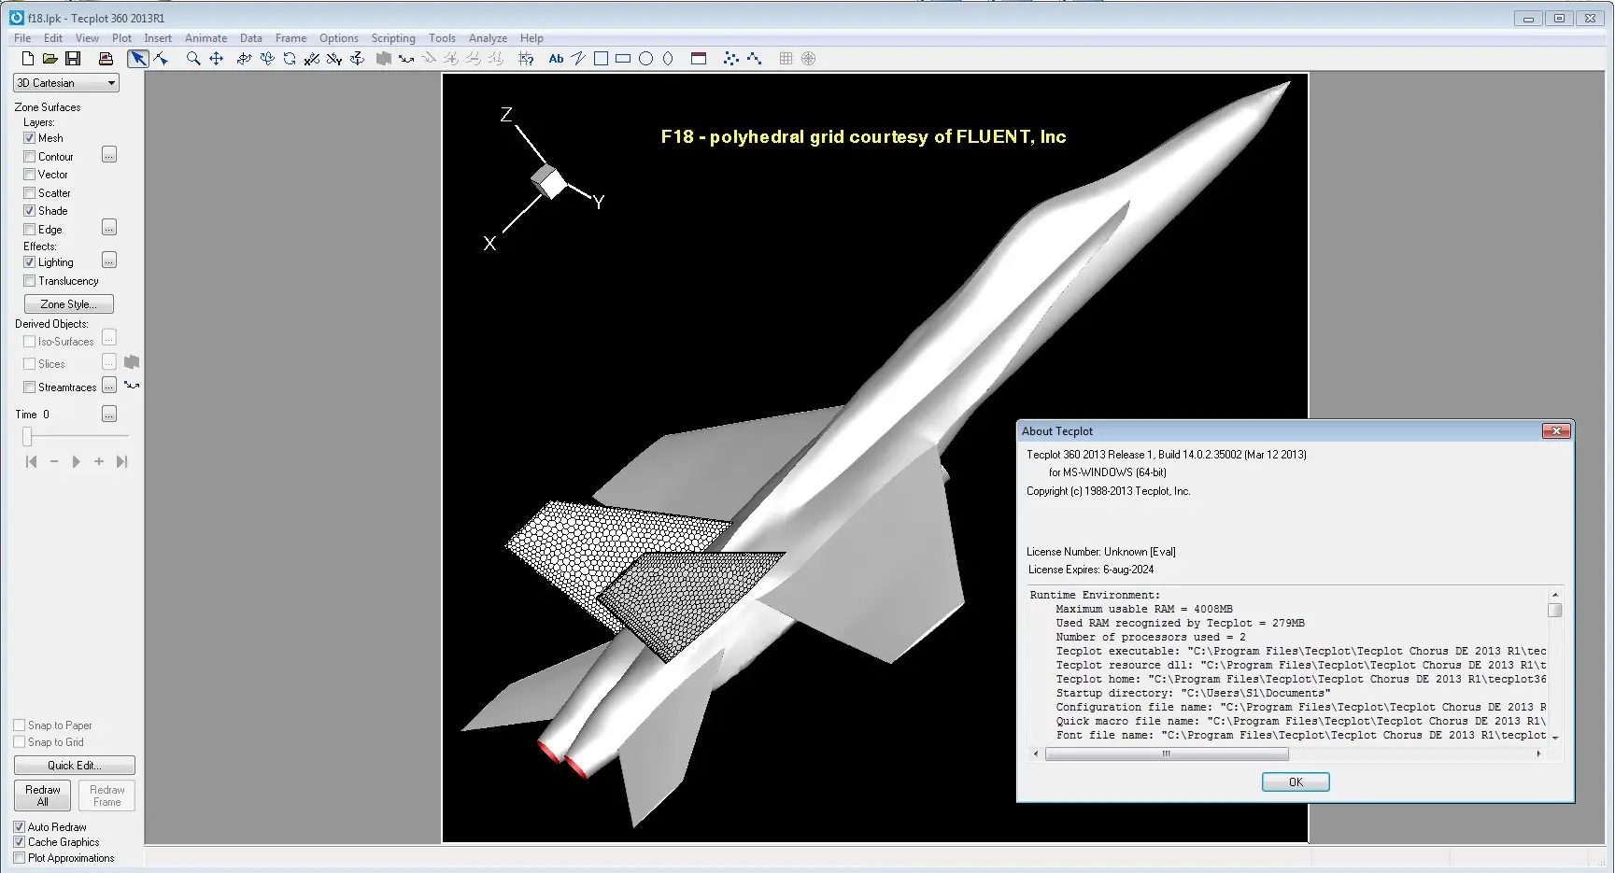Enable the Vector layer checkbox
Viewport: 1615px width, 873px height.
29,174
